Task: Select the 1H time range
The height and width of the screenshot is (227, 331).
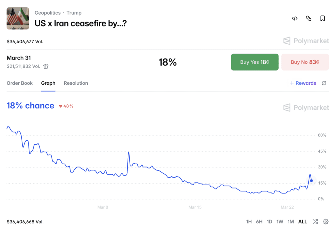Action: (249, 222)
